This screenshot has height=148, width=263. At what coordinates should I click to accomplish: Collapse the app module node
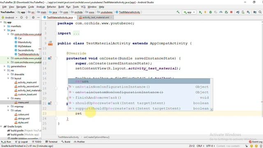point(2,22)
